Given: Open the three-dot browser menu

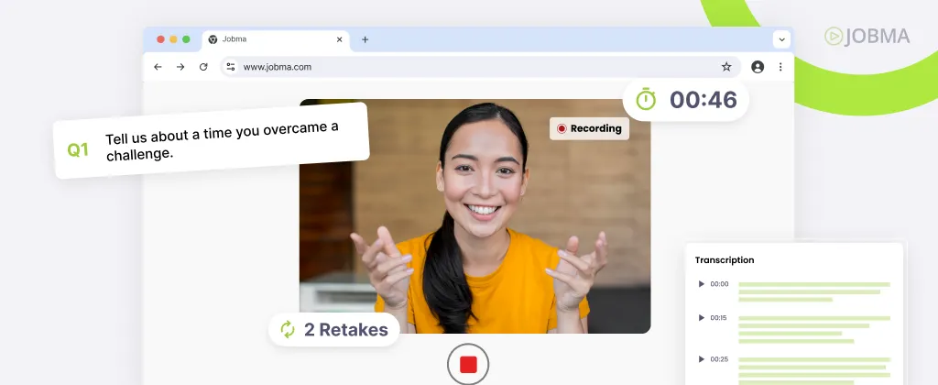Looking at the screenshot, I should (780, 67).
